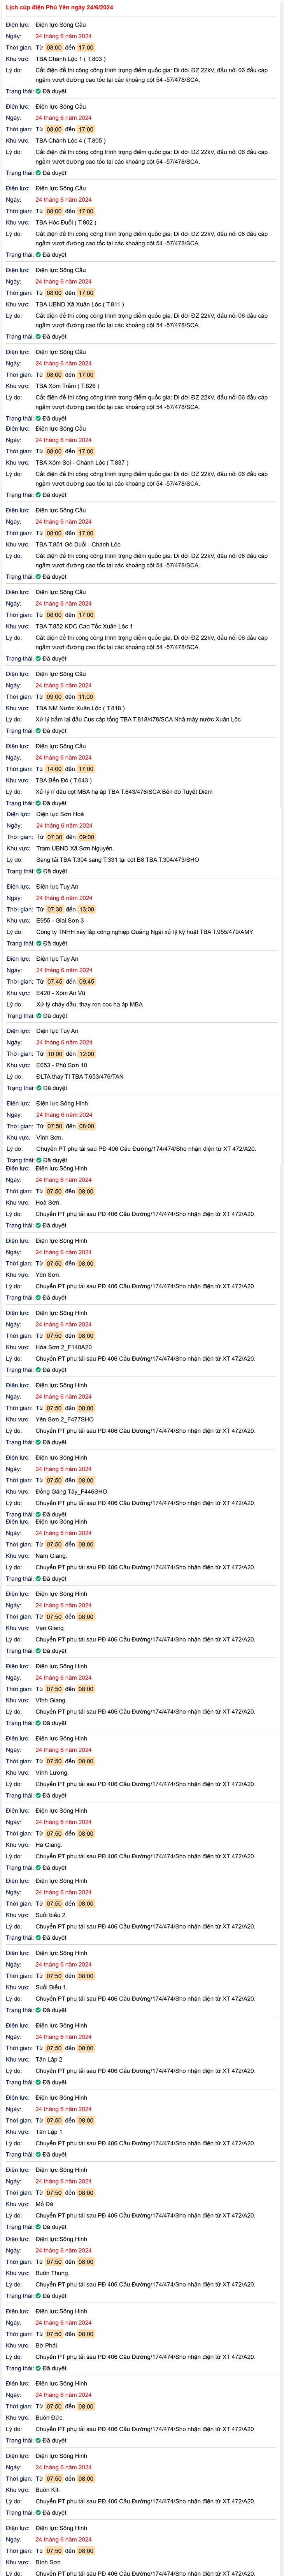Select approved check icon for E653 - Phú Sơn 10

(x=39, y=1088)
